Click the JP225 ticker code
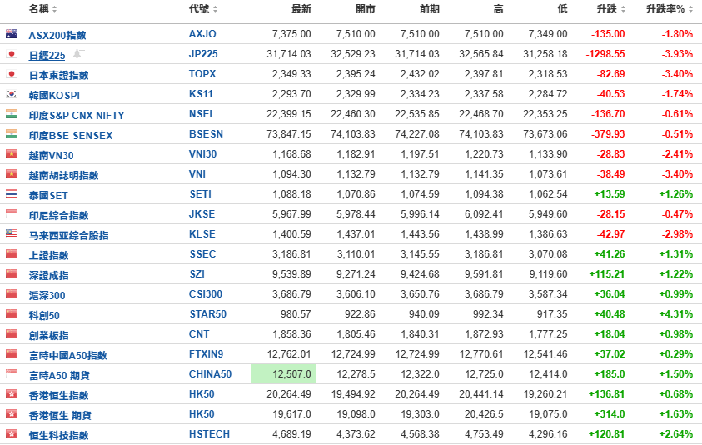 [203, 54]
